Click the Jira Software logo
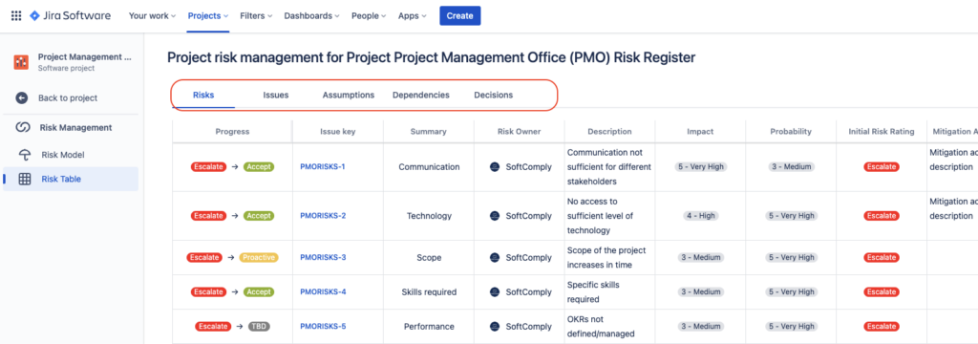Image resolution: width=978 pixels, height=344 pixels. (70, 15)
